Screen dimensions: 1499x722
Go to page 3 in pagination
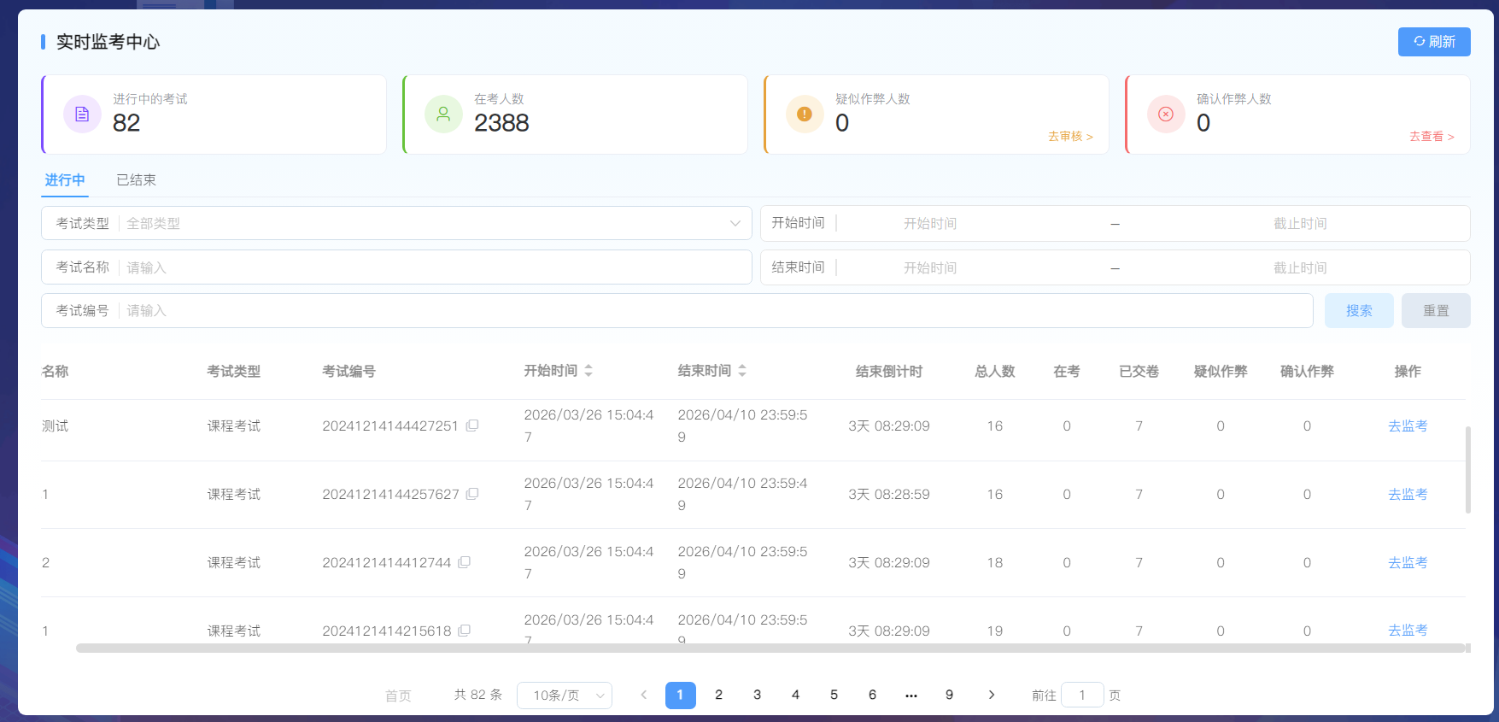click(758, 696)
